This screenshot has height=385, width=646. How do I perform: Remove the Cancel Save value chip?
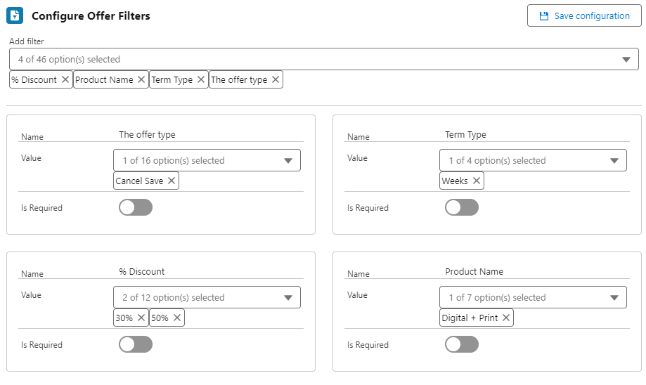(172, 181)
